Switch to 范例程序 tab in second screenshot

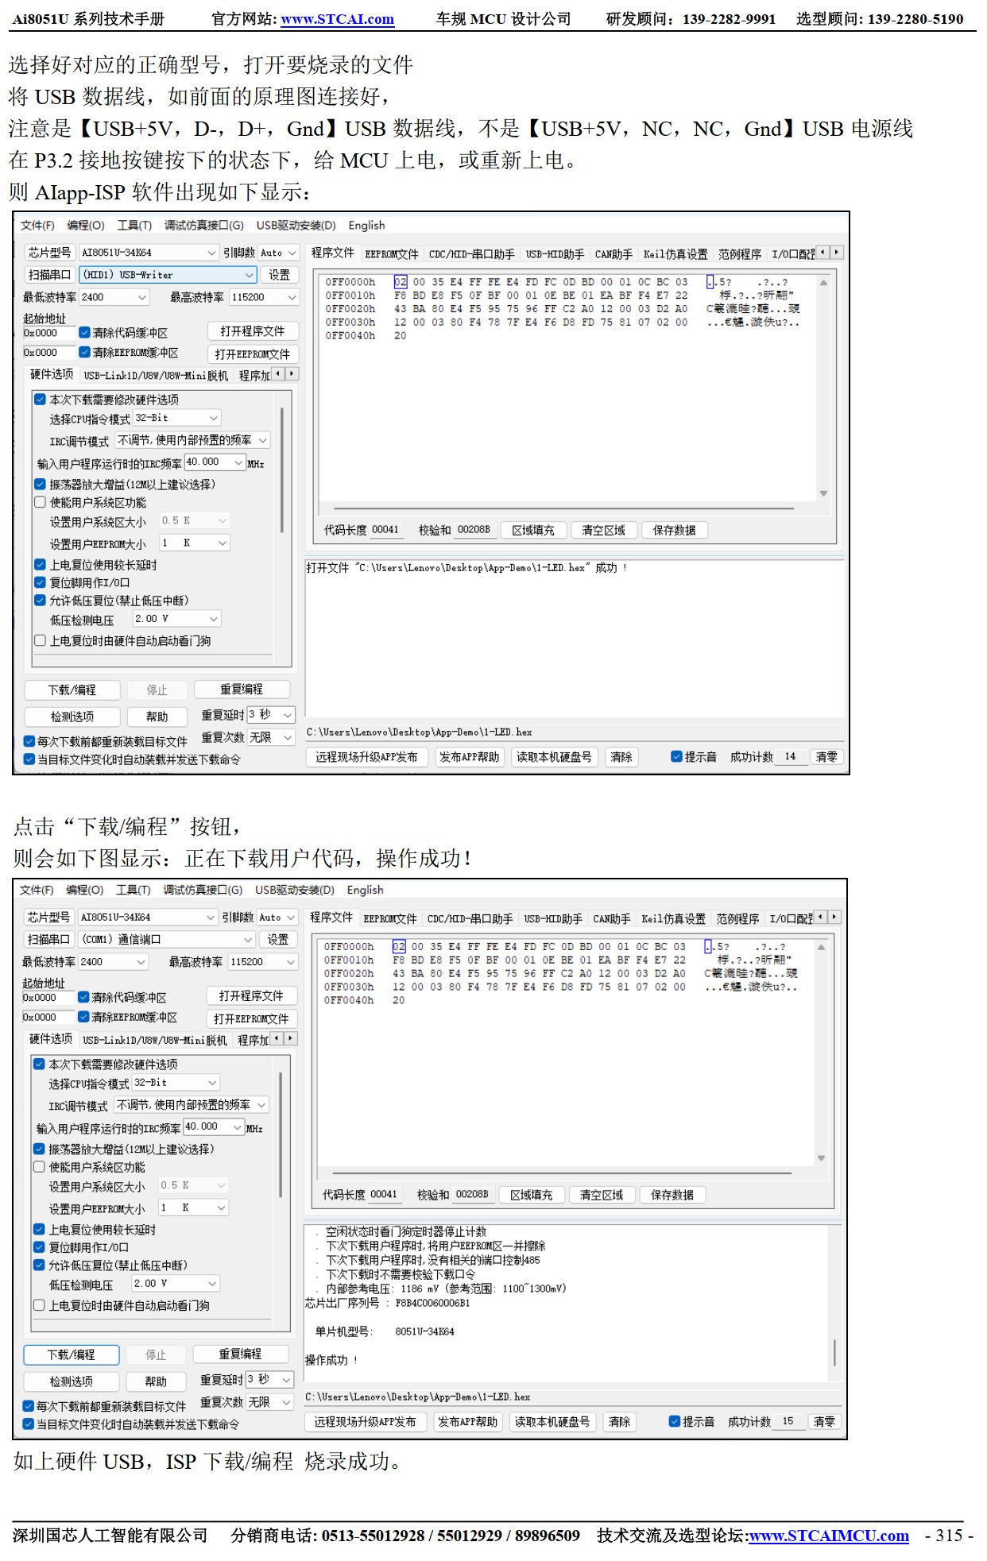737,919
